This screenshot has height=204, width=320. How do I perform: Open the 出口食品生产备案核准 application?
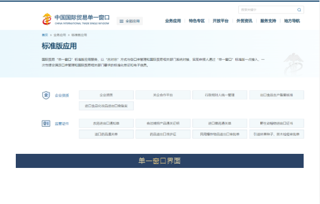277,95
